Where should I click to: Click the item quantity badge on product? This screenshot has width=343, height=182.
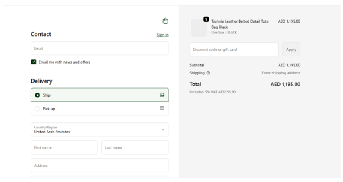tap(206, 19)
